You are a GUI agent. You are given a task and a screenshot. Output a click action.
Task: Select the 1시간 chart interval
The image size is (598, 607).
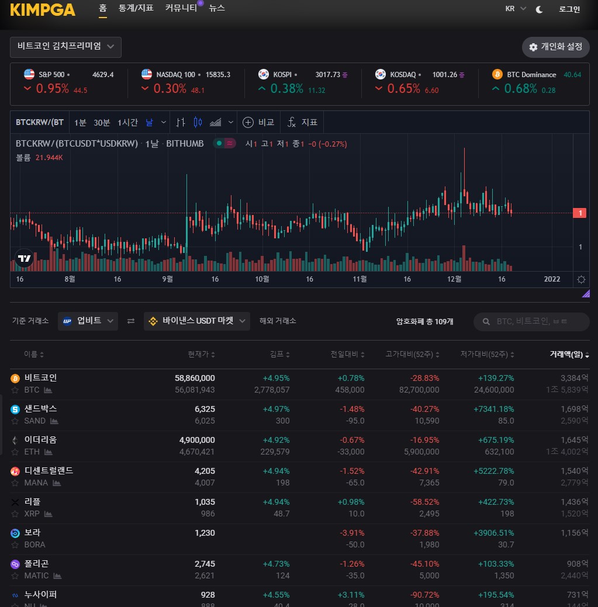tap(127, 123)
